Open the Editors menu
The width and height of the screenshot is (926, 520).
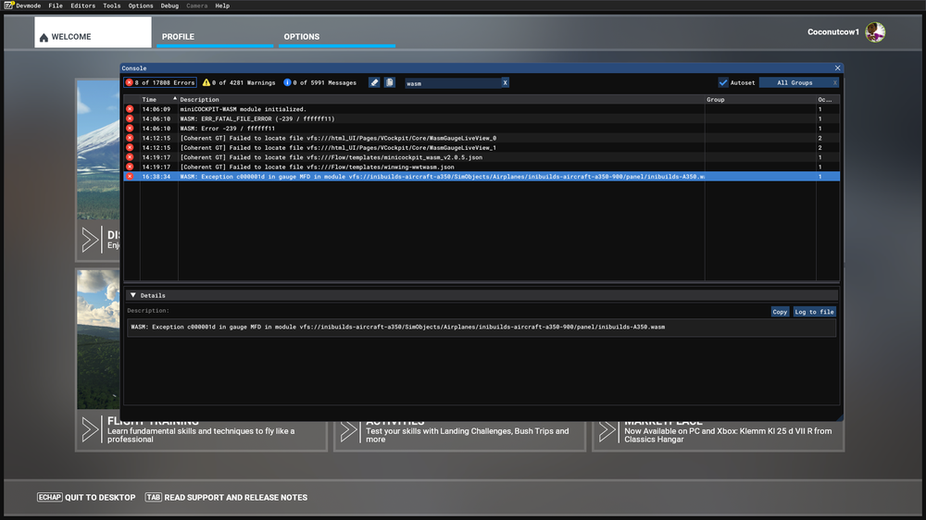click(x=82, y=6)
